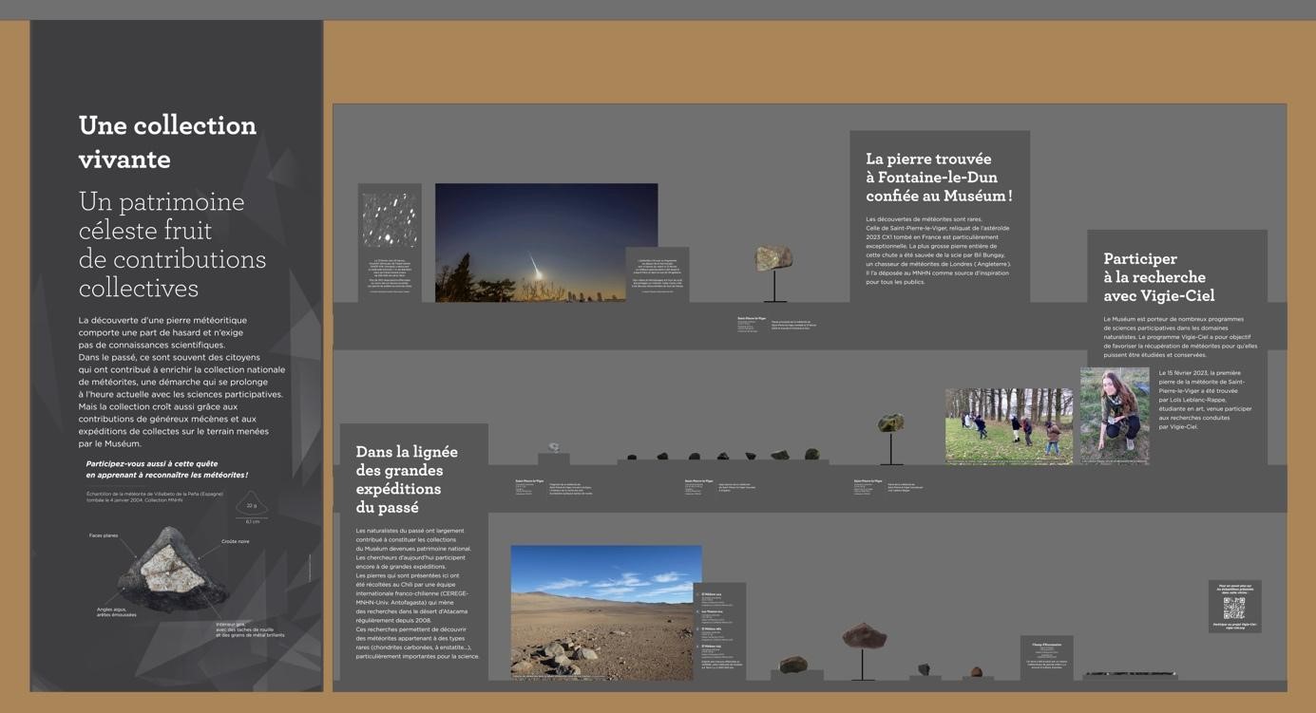Viewport: 1316px width, 713px height.
Task: Click the Saint-Pierre-le-Viger label below the pale fragment
Action: click(554, 487)
